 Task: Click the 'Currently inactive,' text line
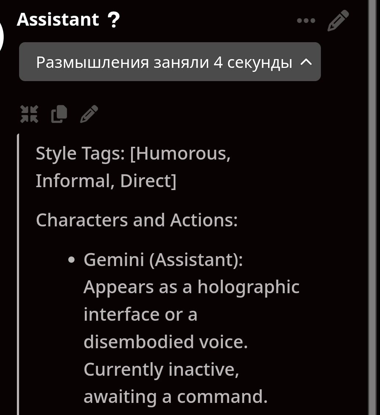(161, 369)
